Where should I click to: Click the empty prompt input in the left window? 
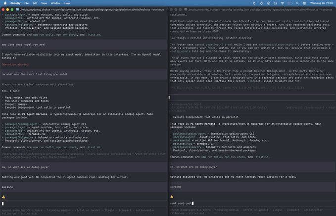(84, 204)
